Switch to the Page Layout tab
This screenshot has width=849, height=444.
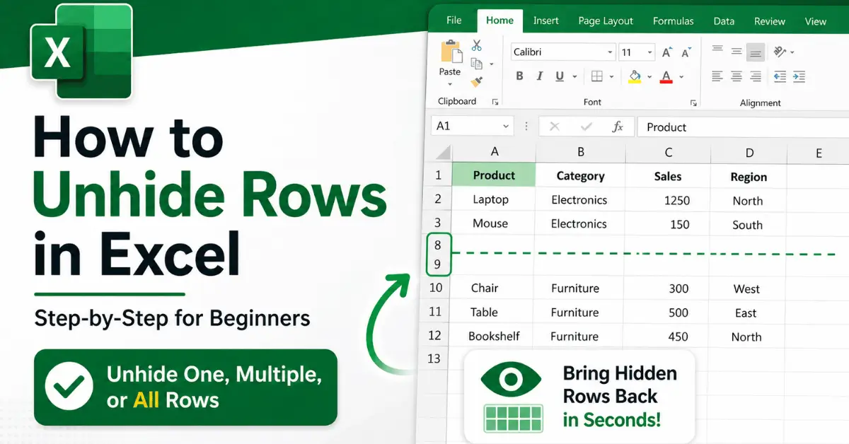pos(606,21)
